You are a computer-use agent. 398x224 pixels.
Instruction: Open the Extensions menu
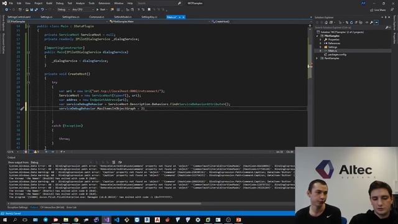(x=104, y=3)
